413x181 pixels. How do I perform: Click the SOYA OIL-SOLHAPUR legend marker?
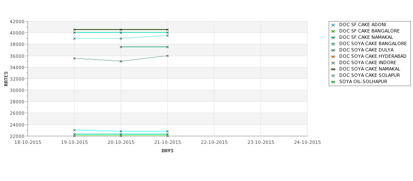pyautogui.click(x=333, y=82)
